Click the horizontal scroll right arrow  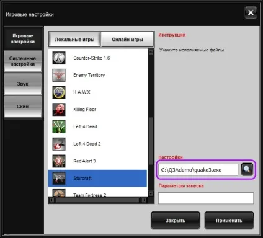pyautogui.click(x=145, y=200)
